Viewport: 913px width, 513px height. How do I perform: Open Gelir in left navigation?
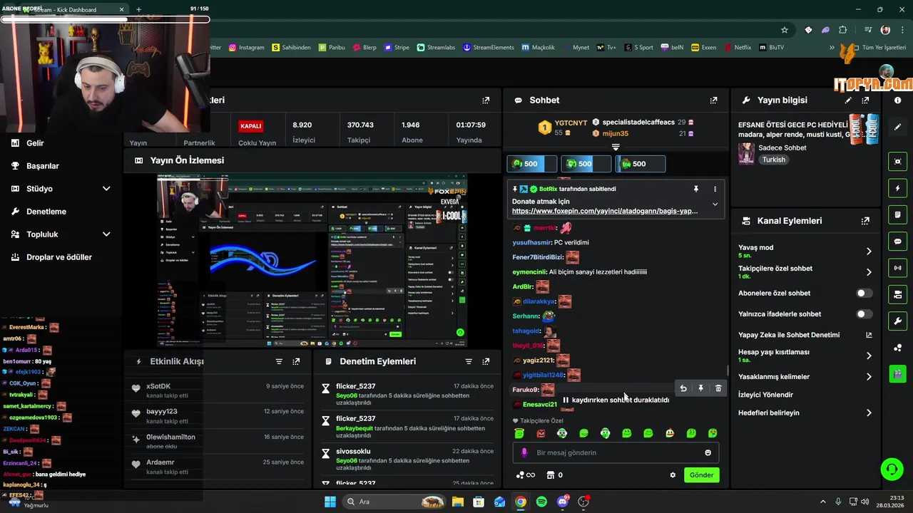(35, 143)
